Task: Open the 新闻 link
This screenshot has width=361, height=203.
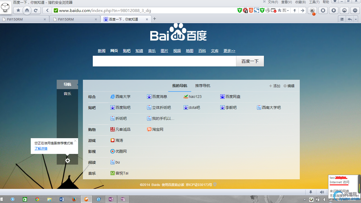Action: (102, 51)
